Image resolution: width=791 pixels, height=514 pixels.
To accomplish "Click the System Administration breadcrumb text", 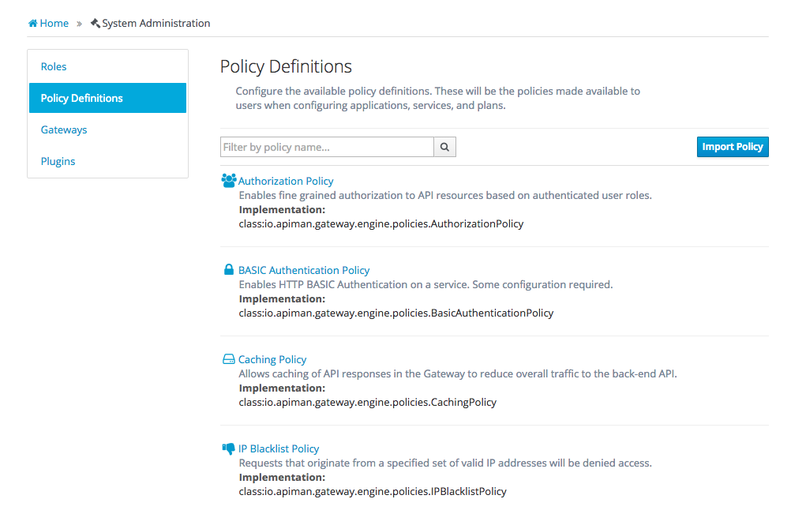I will (156, 24).
